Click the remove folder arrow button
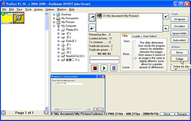The image size is (191, 121). (x=92, y=28)
